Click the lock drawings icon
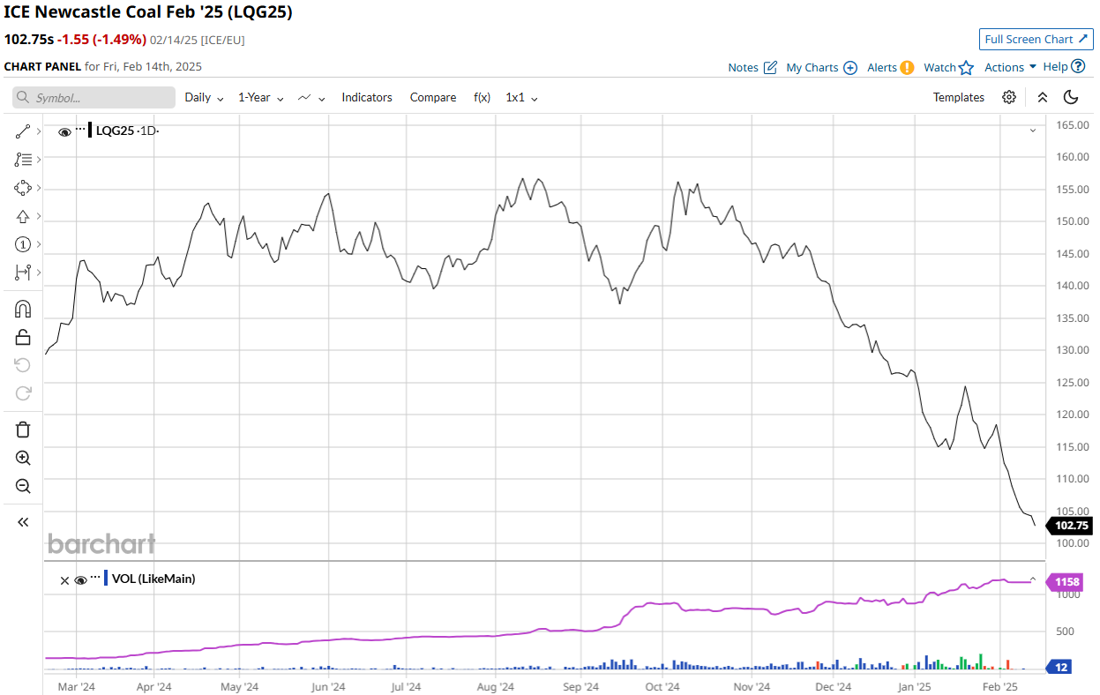This screenshot has width=1100, height=695. 23,337
